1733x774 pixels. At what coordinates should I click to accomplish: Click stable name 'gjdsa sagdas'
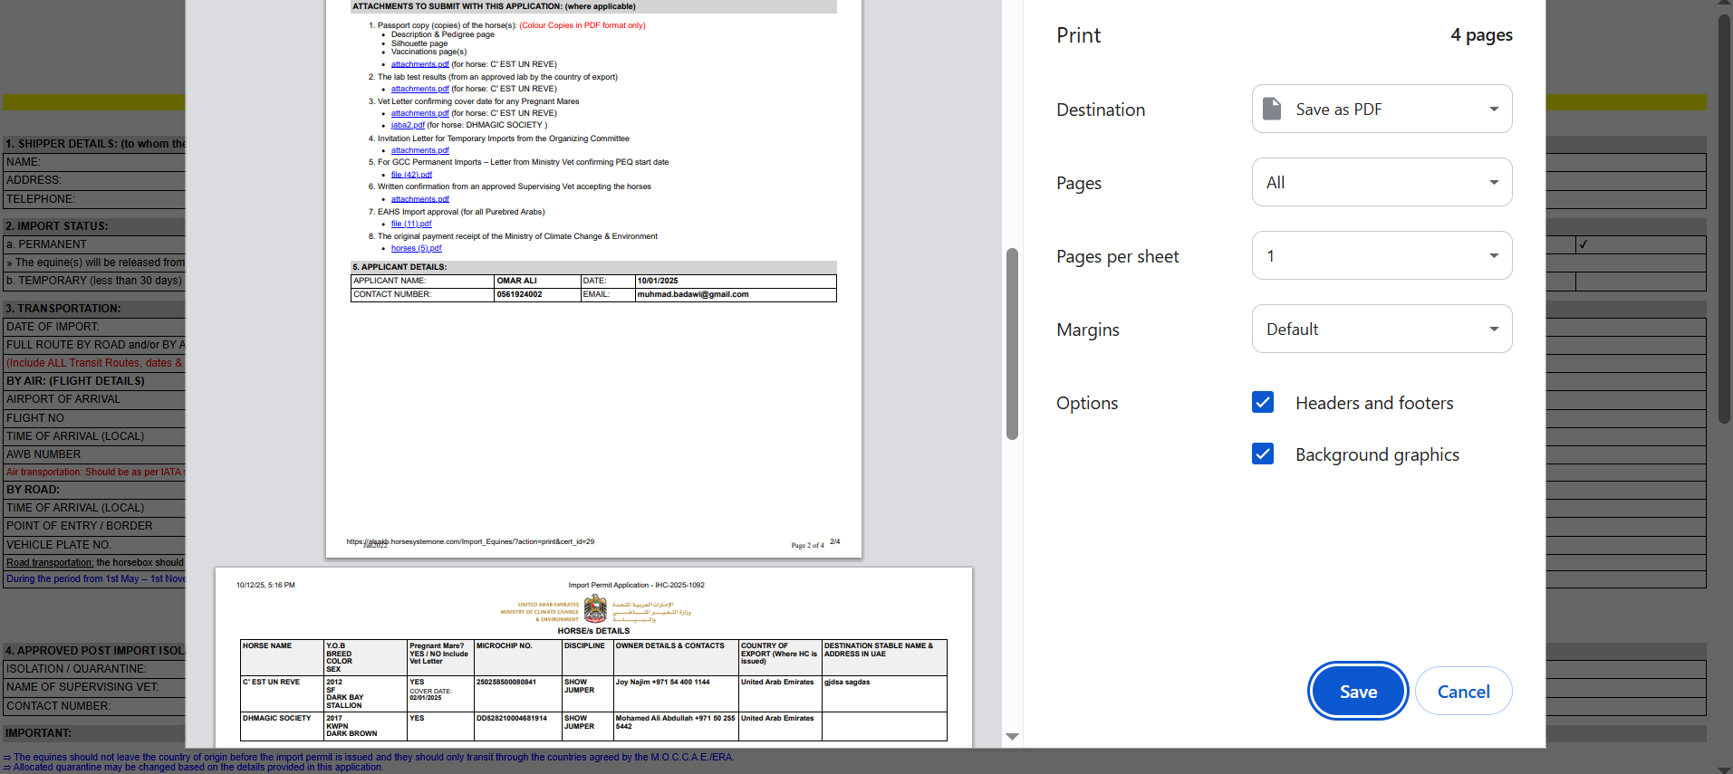coord(847,682)
